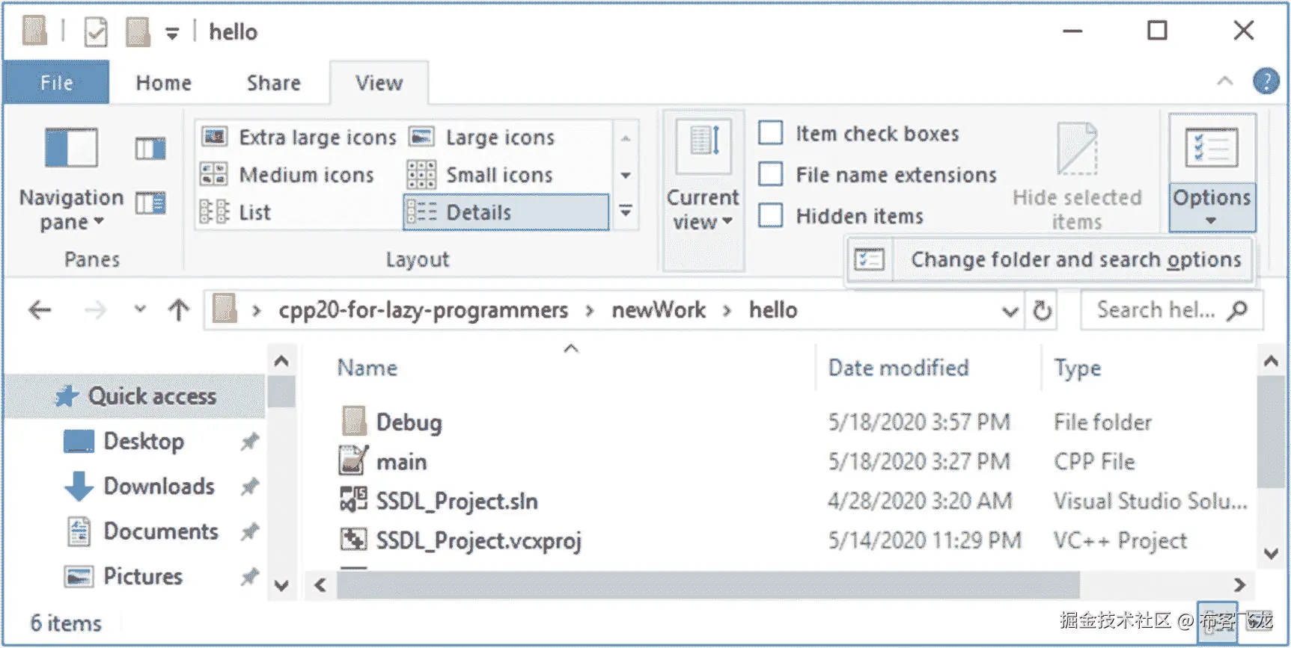Screen dimensions: 1291x648
Task: Switch to the Home tab
Action: click(164, 83)
